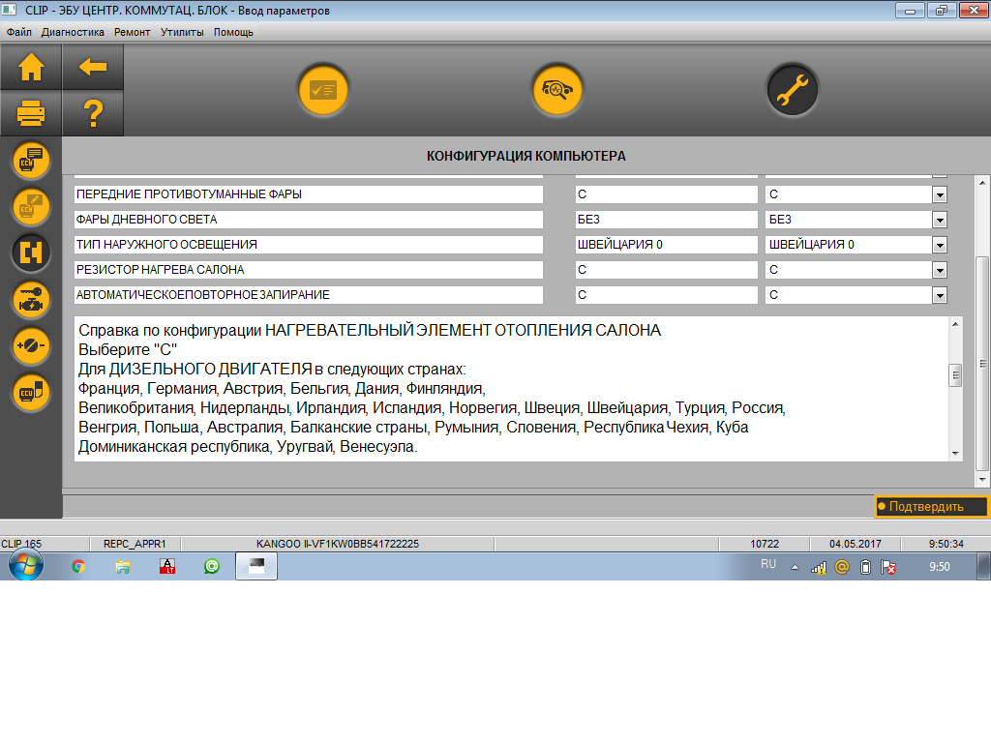Open ECU reprogramming sidebar icon

point(31,393)
